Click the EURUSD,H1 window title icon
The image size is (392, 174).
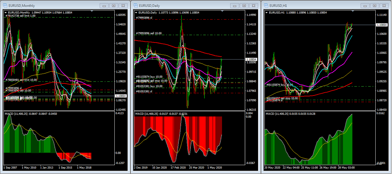coord(266,6)
